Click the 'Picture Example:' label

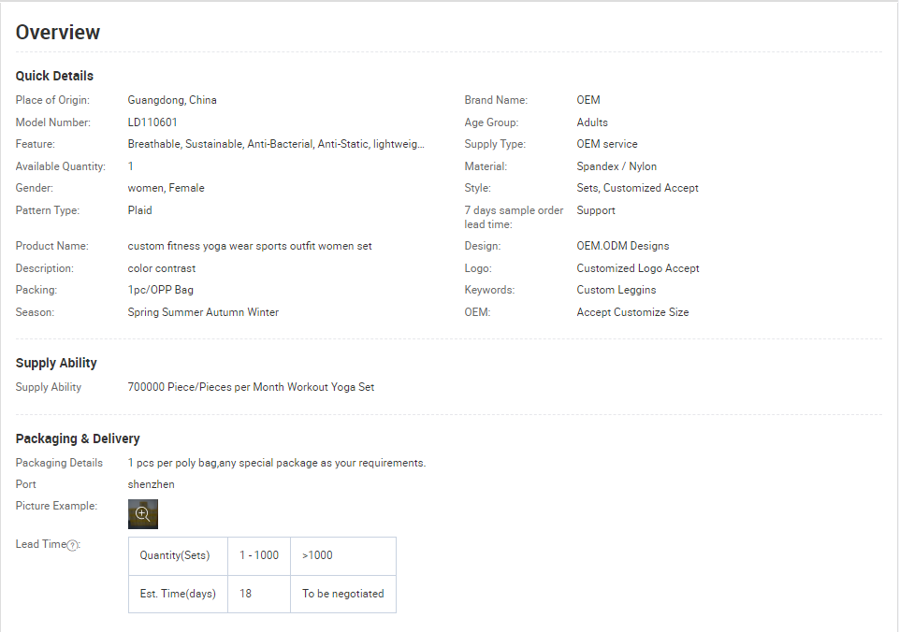(x=56, y=506)
